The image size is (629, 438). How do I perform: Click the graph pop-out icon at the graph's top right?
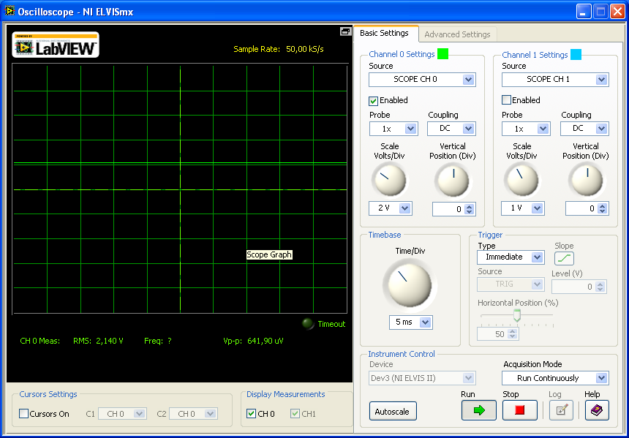345,31
